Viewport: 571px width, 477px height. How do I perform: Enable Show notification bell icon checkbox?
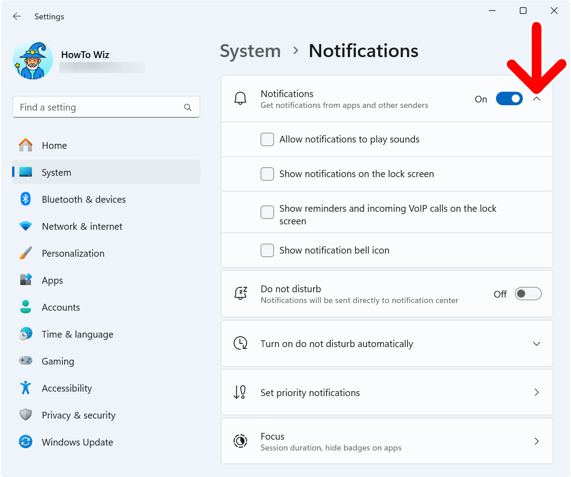coord(267,250)
